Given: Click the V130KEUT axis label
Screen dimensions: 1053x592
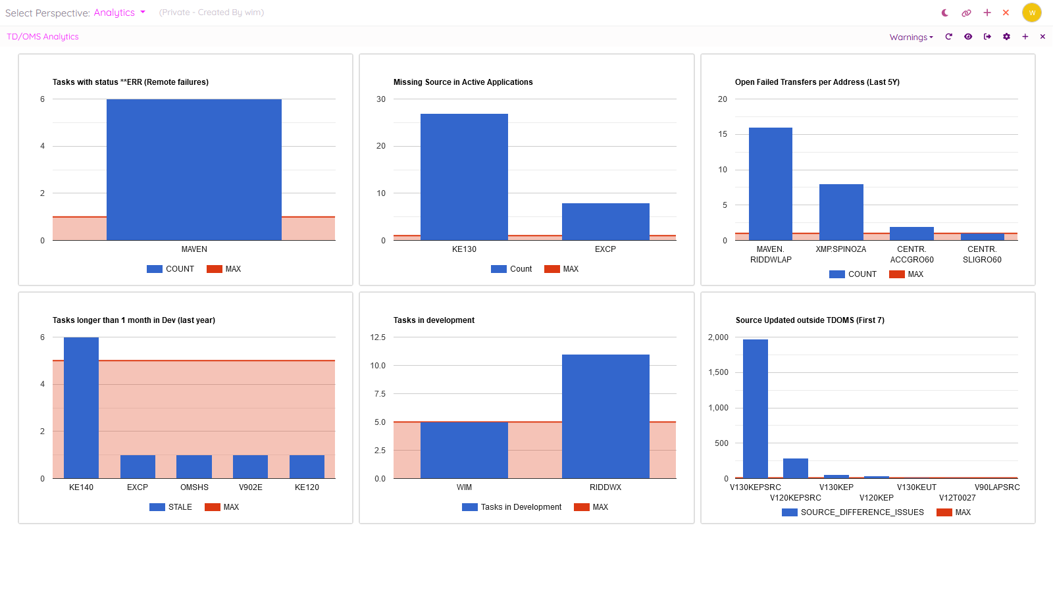Looking at the screenshot, I should coord(917,487).
